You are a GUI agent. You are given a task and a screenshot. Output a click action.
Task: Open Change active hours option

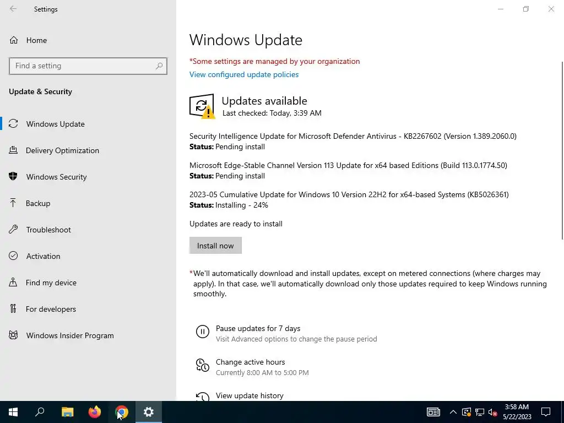tap(251, 362)
